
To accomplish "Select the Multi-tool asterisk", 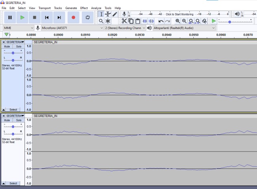I will (108, 21).
